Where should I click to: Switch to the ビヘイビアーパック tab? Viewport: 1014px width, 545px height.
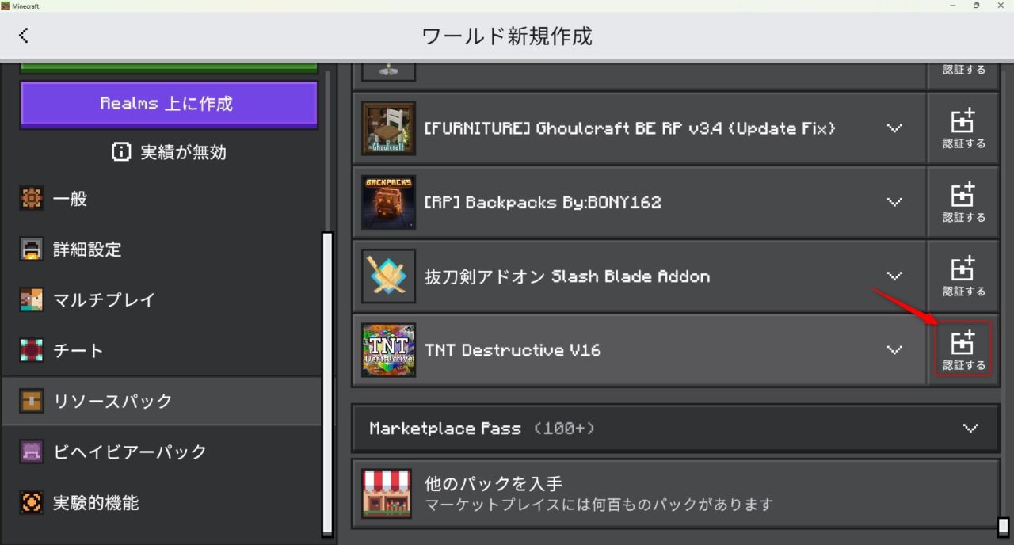pyautogui.click(x=161, y=452)
